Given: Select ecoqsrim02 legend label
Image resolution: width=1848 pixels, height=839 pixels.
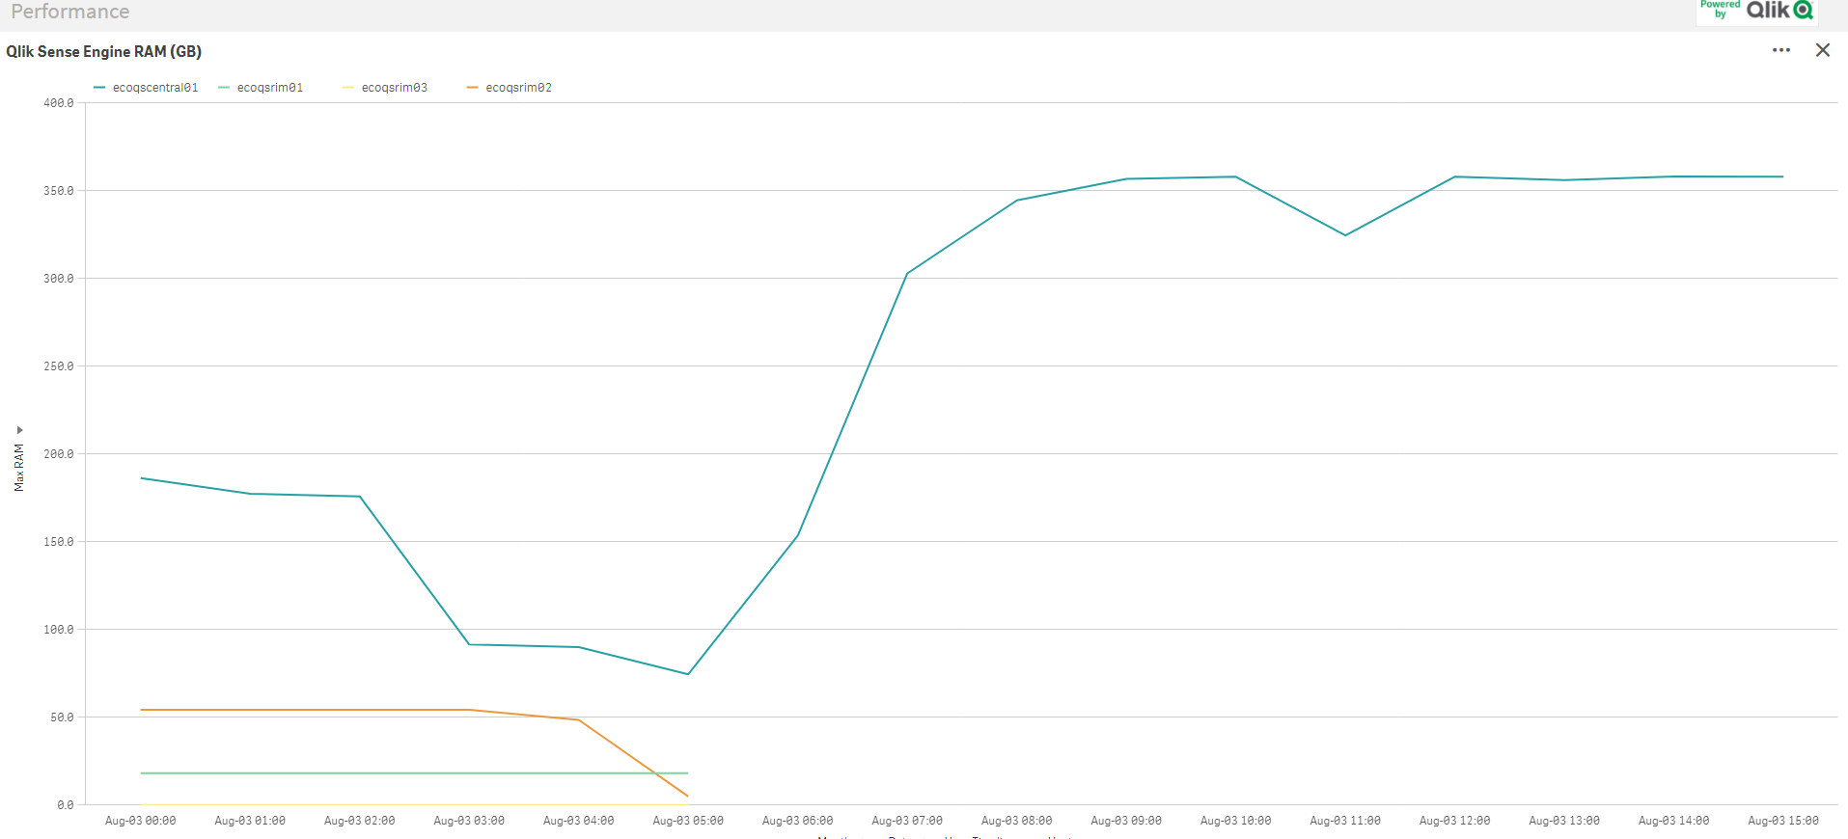Looking at the screenshot, I should (x=519, y=88).
